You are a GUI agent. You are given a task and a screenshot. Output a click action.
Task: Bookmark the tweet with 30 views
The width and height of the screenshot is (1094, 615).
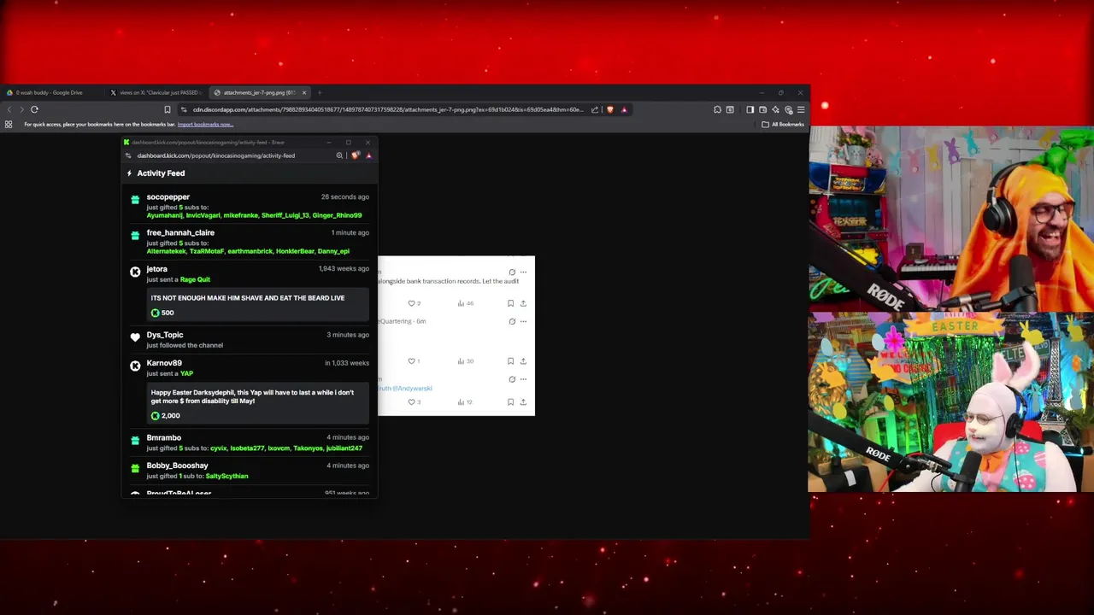tap(510, 361)
